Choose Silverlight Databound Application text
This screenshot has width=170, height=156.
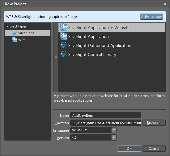[x=100, y=45]
